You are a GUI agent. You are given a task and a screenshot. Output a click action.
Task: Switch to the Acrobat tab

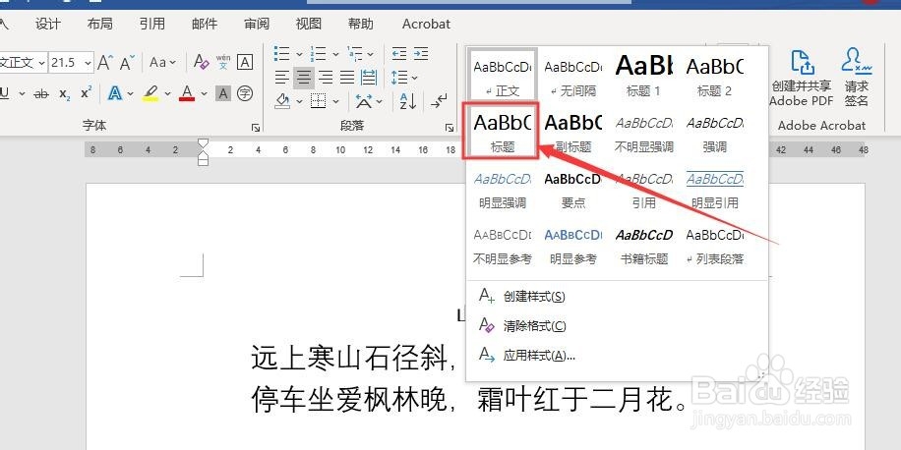[x=426, y=25]
